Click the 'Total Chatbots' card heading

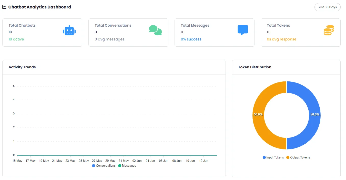point(22,25)
